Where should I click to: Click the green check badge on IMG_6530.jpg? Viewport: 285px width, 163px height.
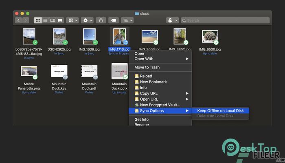click(x=216, y=42)
